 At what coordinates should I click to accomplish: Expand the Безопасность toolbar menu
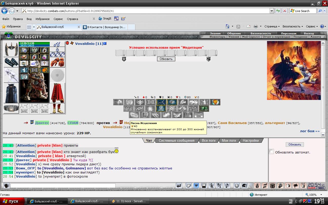(x=293, y=26)
